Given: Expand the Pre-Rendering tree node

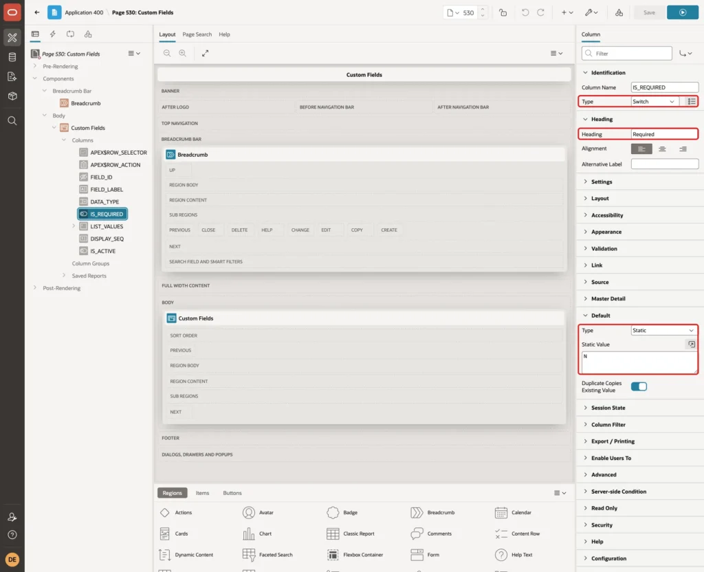Looking at the screenshot, I should [35, 66].
